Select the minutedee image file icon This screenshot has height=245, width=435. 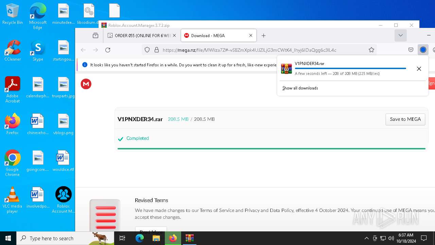click(x=64, y=14)
